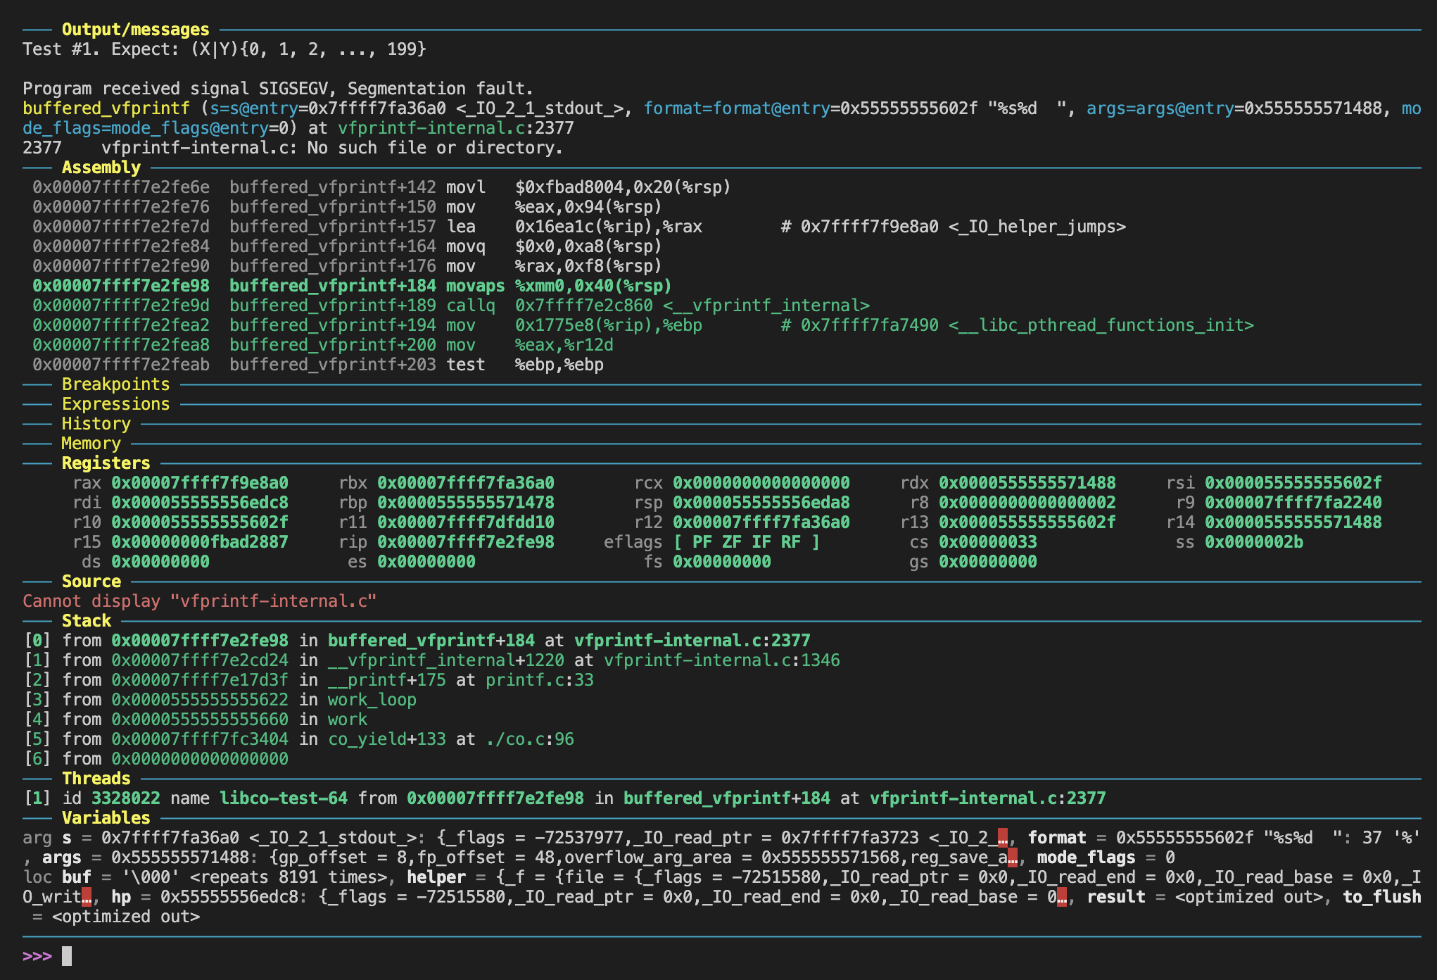Click the mode_flags = 0 variable

click(1106, 857)
